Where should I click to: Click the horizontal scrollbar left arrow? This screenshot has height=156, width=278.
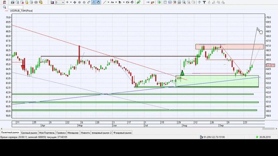pyautogui.click(x=2, y=129)
